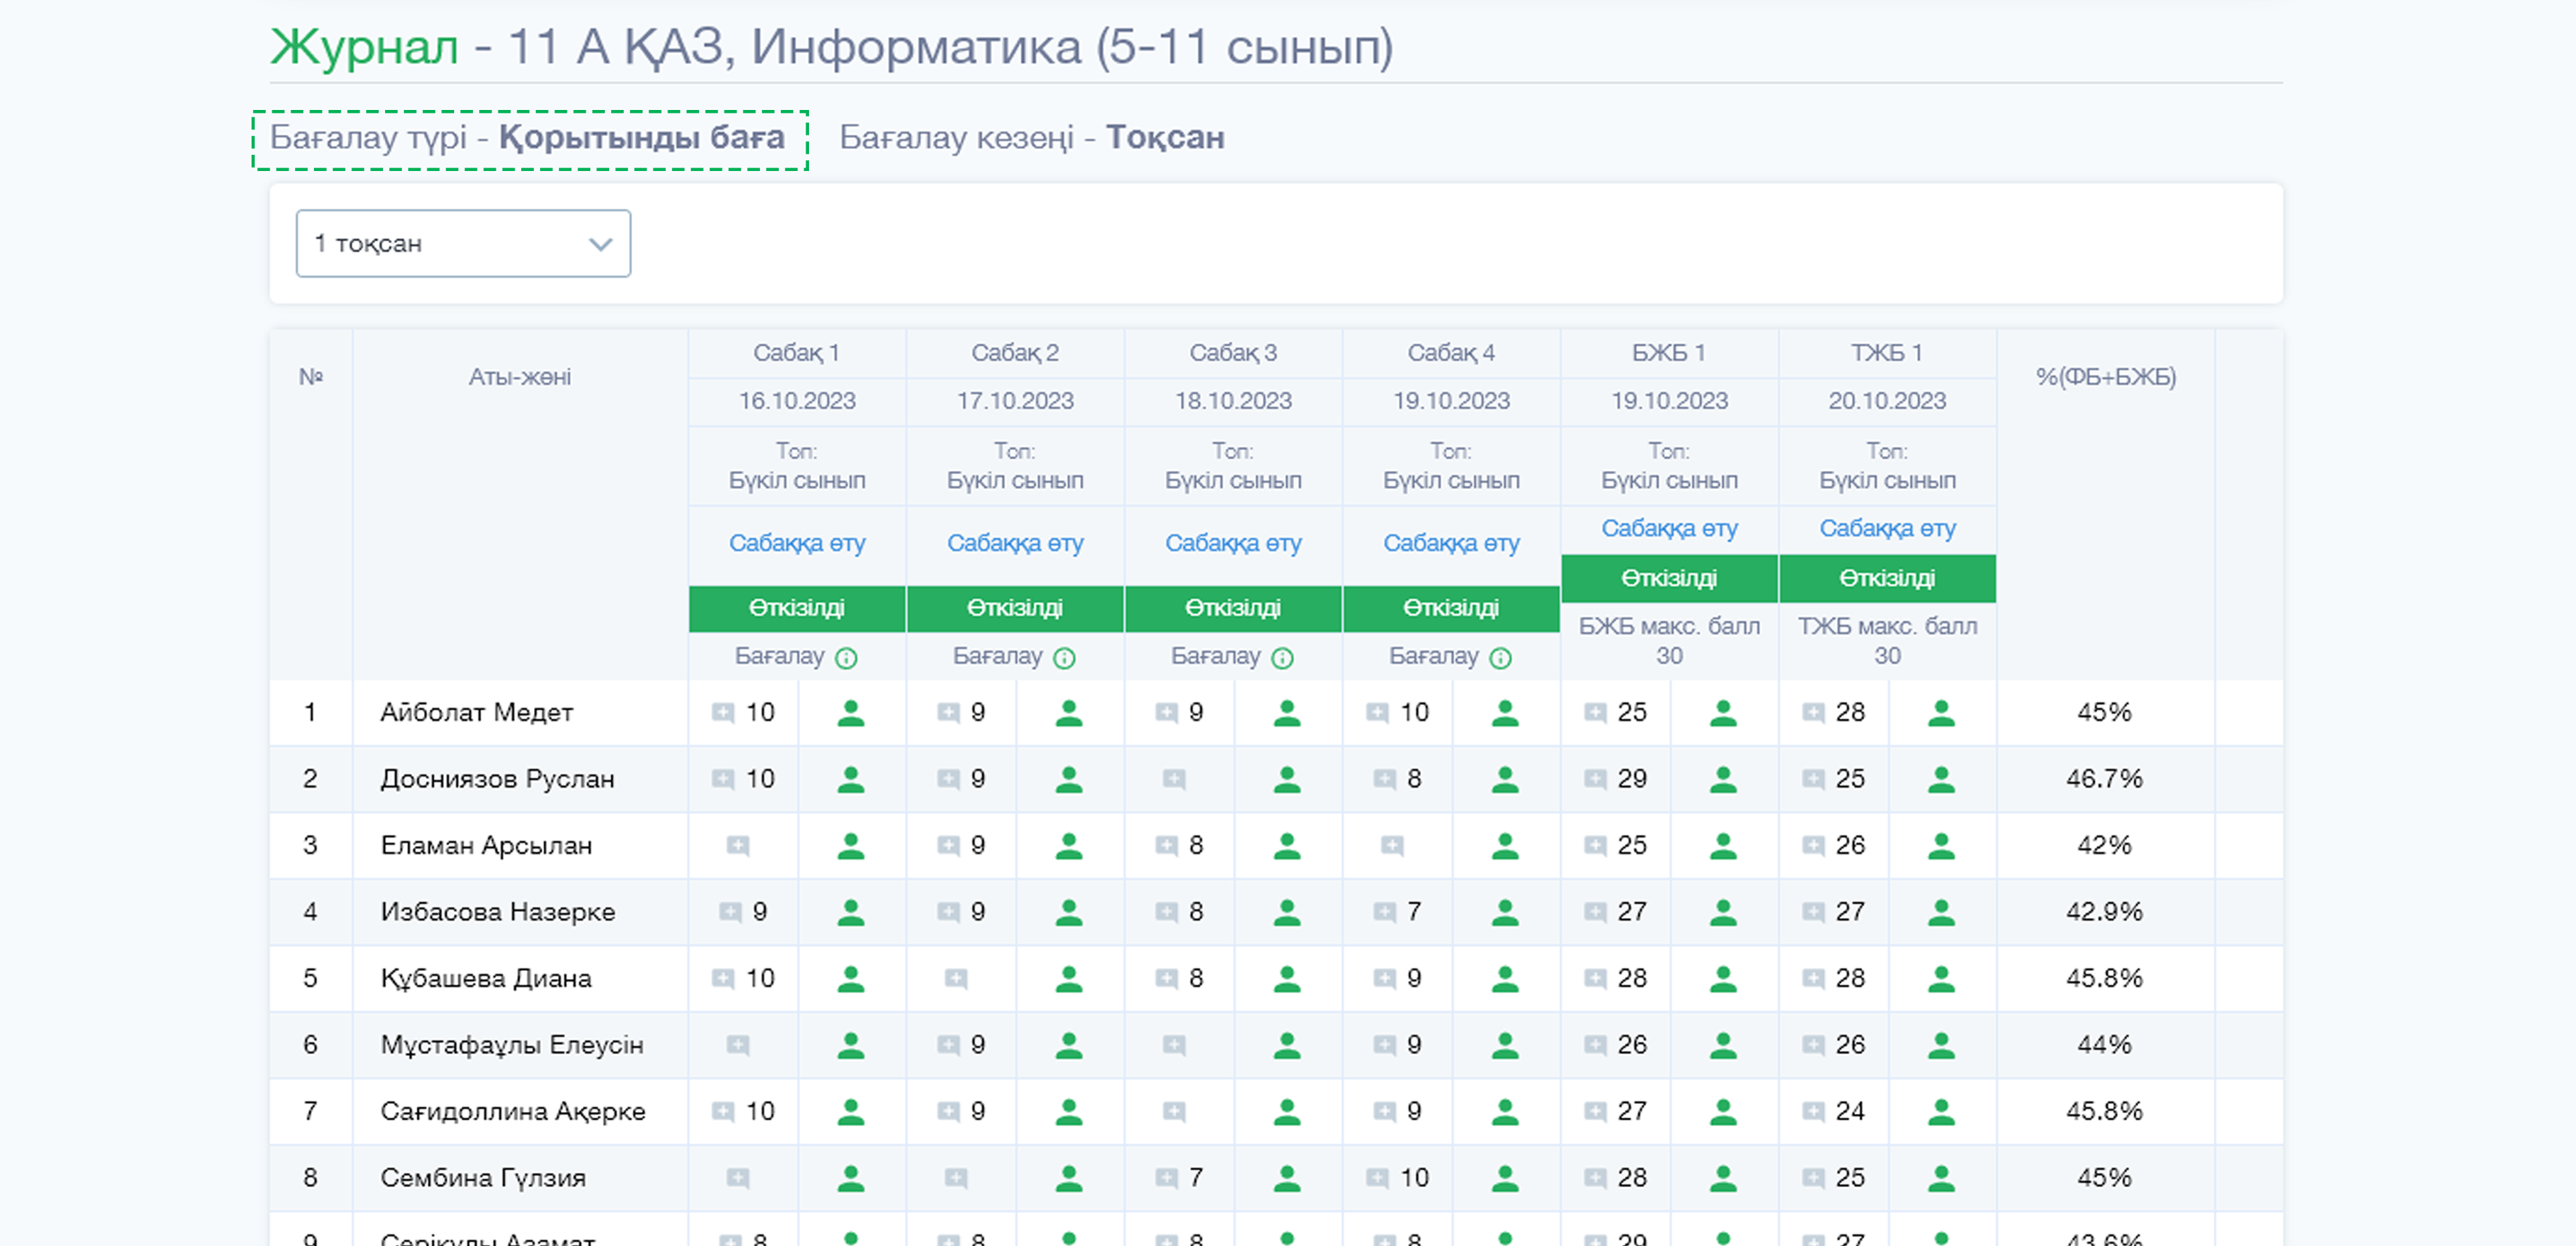Select student name Мұстафаұлы Елеусін
Screen dimensions: 2576x1246
(512, 1045)
